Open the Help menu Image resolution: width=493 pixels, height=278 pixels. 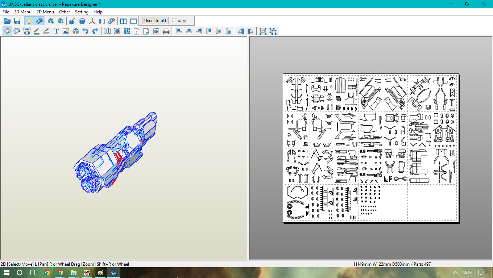(x=98, y=12)
